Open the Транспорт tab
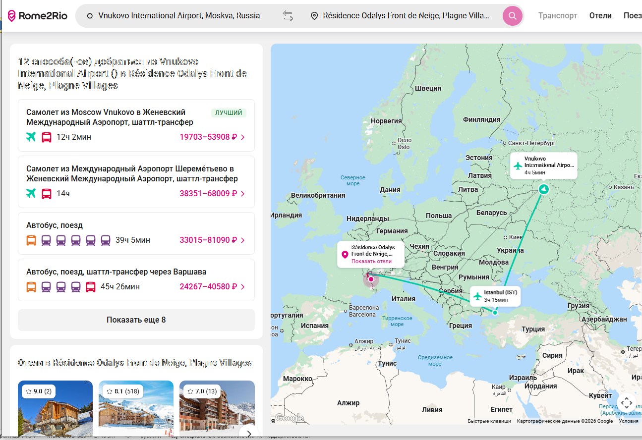Screen dimensions: 642x440 [x=558, y=16]
